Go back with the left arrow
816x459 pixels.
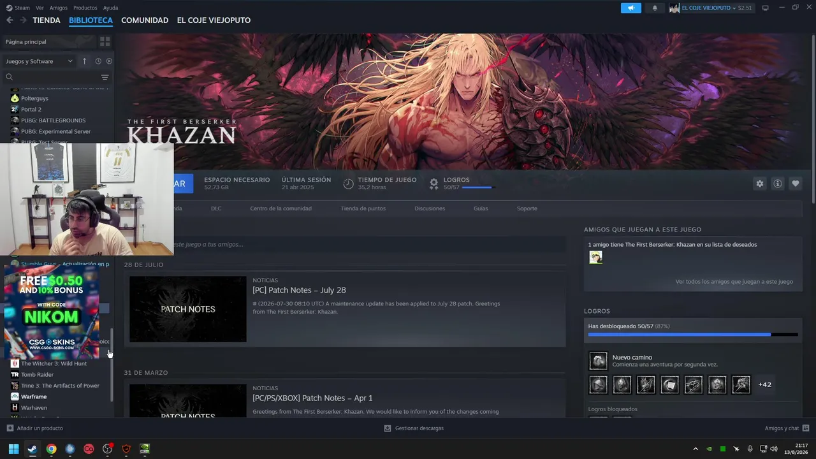10,20
